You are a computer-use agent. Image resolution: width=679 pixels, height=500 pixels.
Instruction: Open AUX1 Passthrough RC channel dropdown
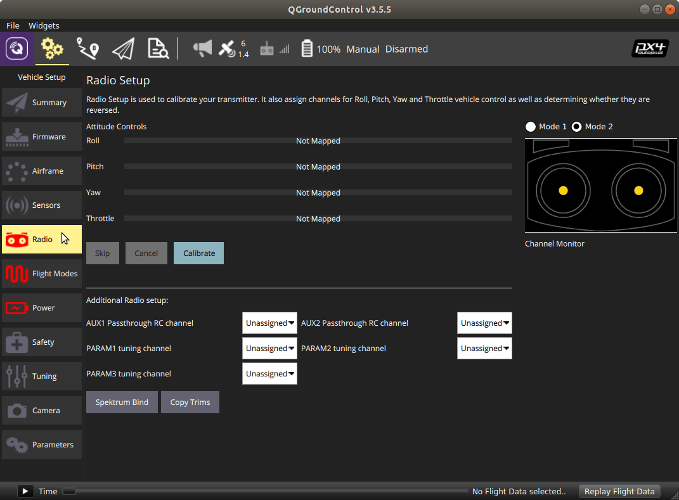[x=269, y=323]
